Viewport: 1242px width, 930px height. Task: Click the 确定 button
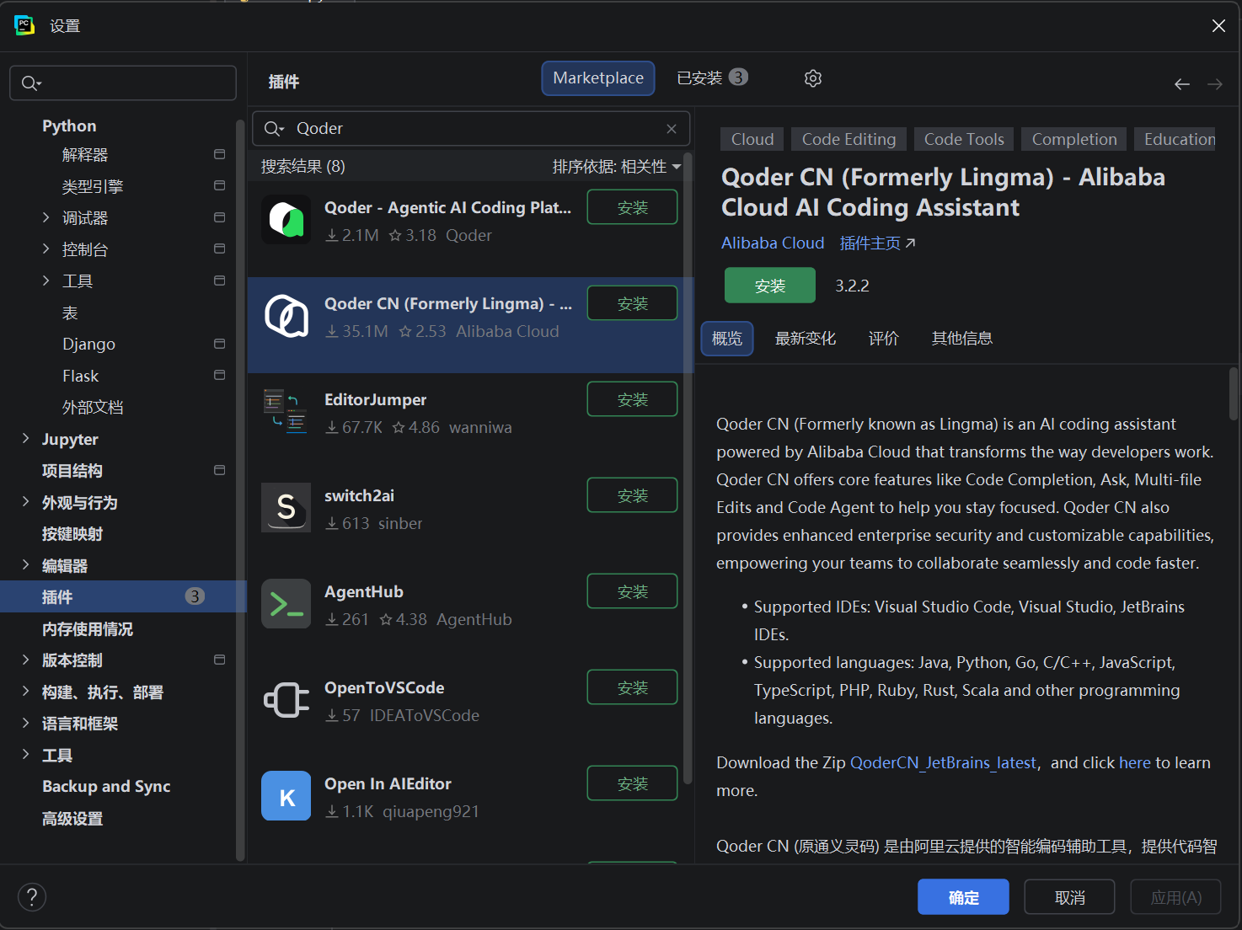coord(963,897)
